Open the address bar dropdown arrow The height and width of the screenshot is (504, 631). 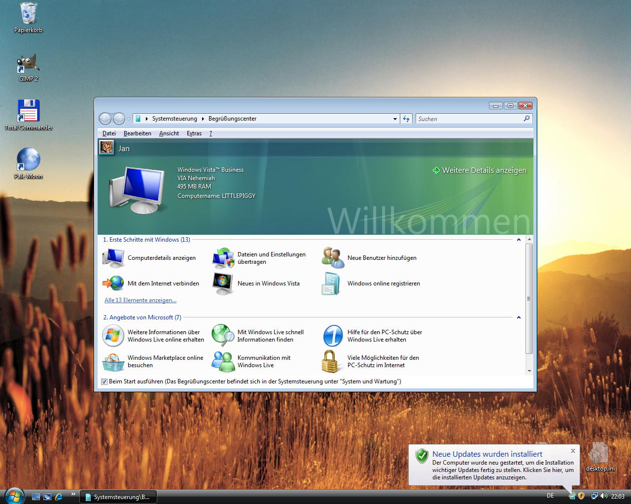pyautogui.click(x=395, y=119)
